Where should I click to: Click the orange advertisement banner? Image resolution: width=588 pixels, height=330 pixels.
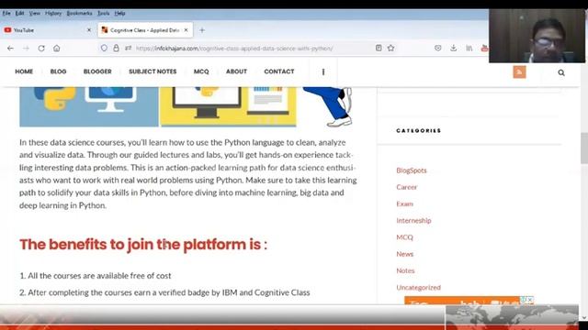click(469, 301)
